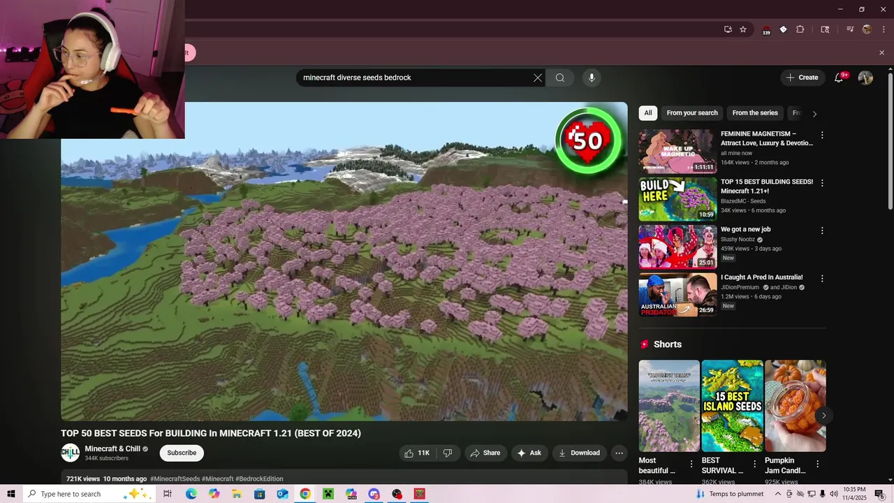Show more filter chips with arrow
894x503 pixels.
814,113
